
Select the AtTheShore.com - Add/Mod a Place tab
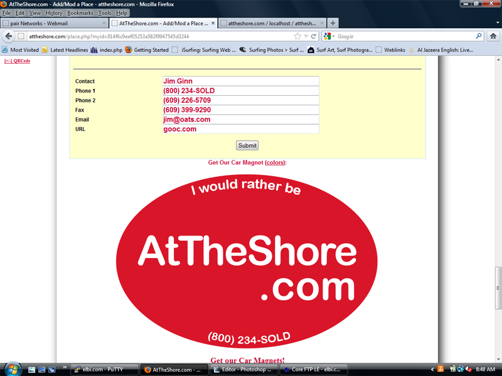click(x=163, y=23)
